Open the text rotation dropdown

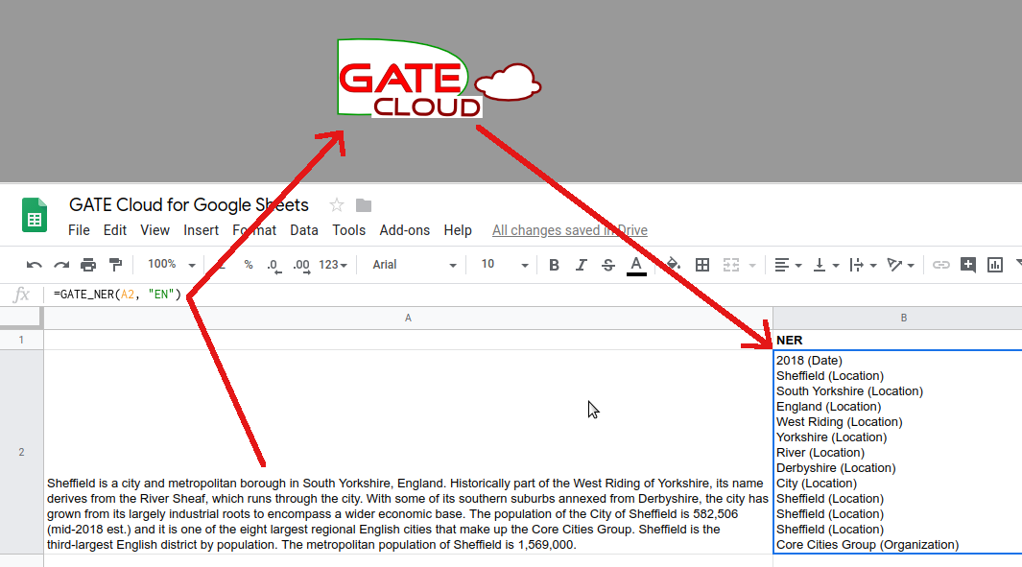[x=901, y=265]
